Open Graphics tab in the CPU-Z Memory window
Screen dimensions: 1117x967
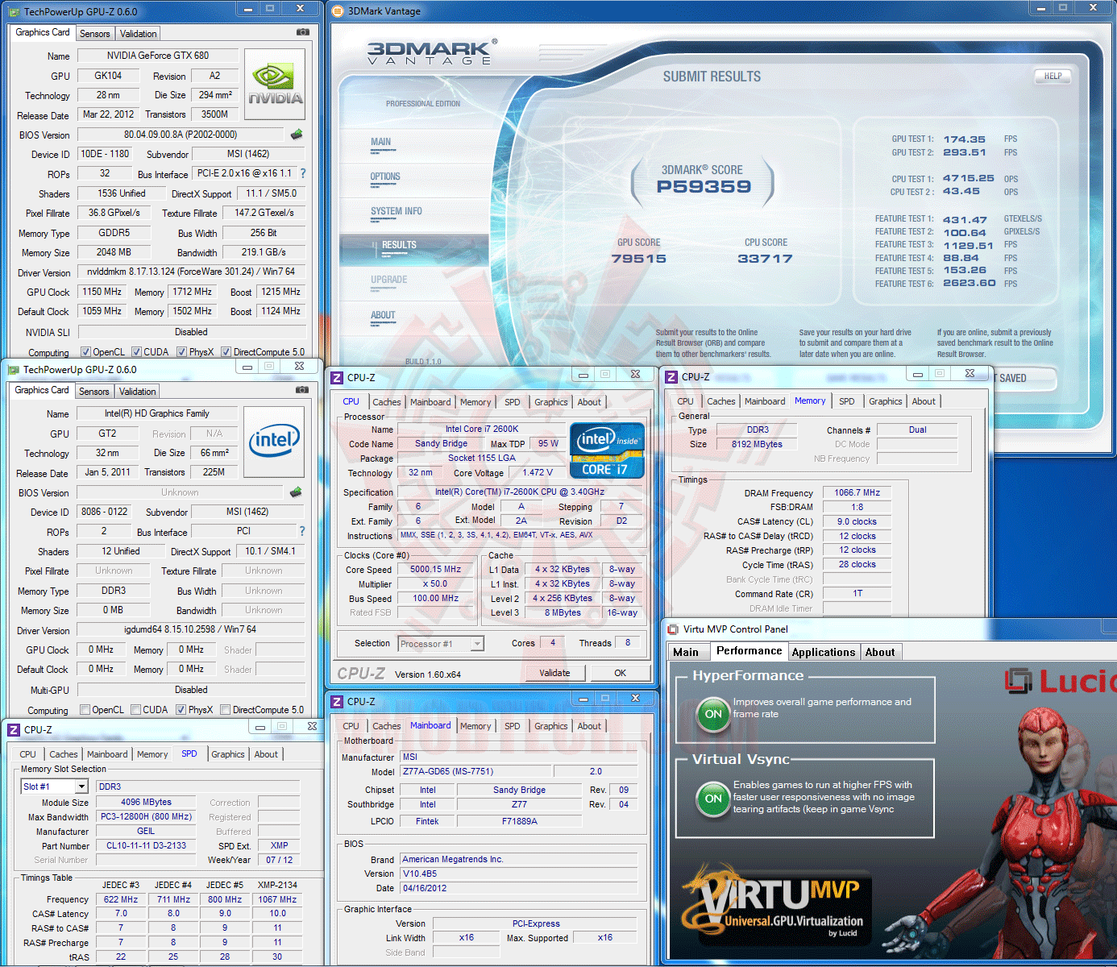(x=885, y=401)
